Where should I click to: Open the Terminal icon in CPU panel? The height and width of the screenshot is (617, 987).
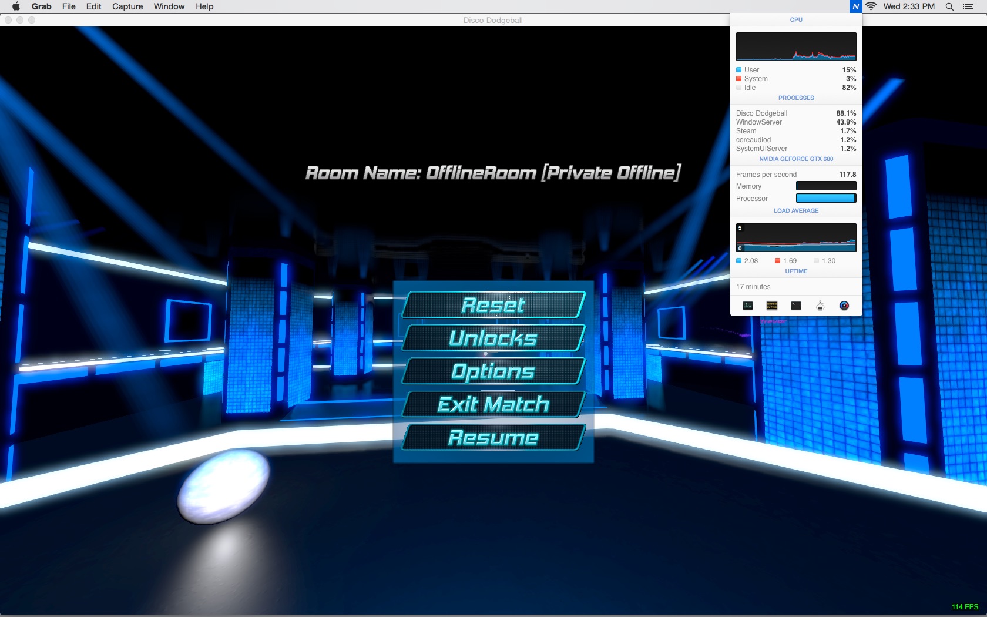coord(796,306)
